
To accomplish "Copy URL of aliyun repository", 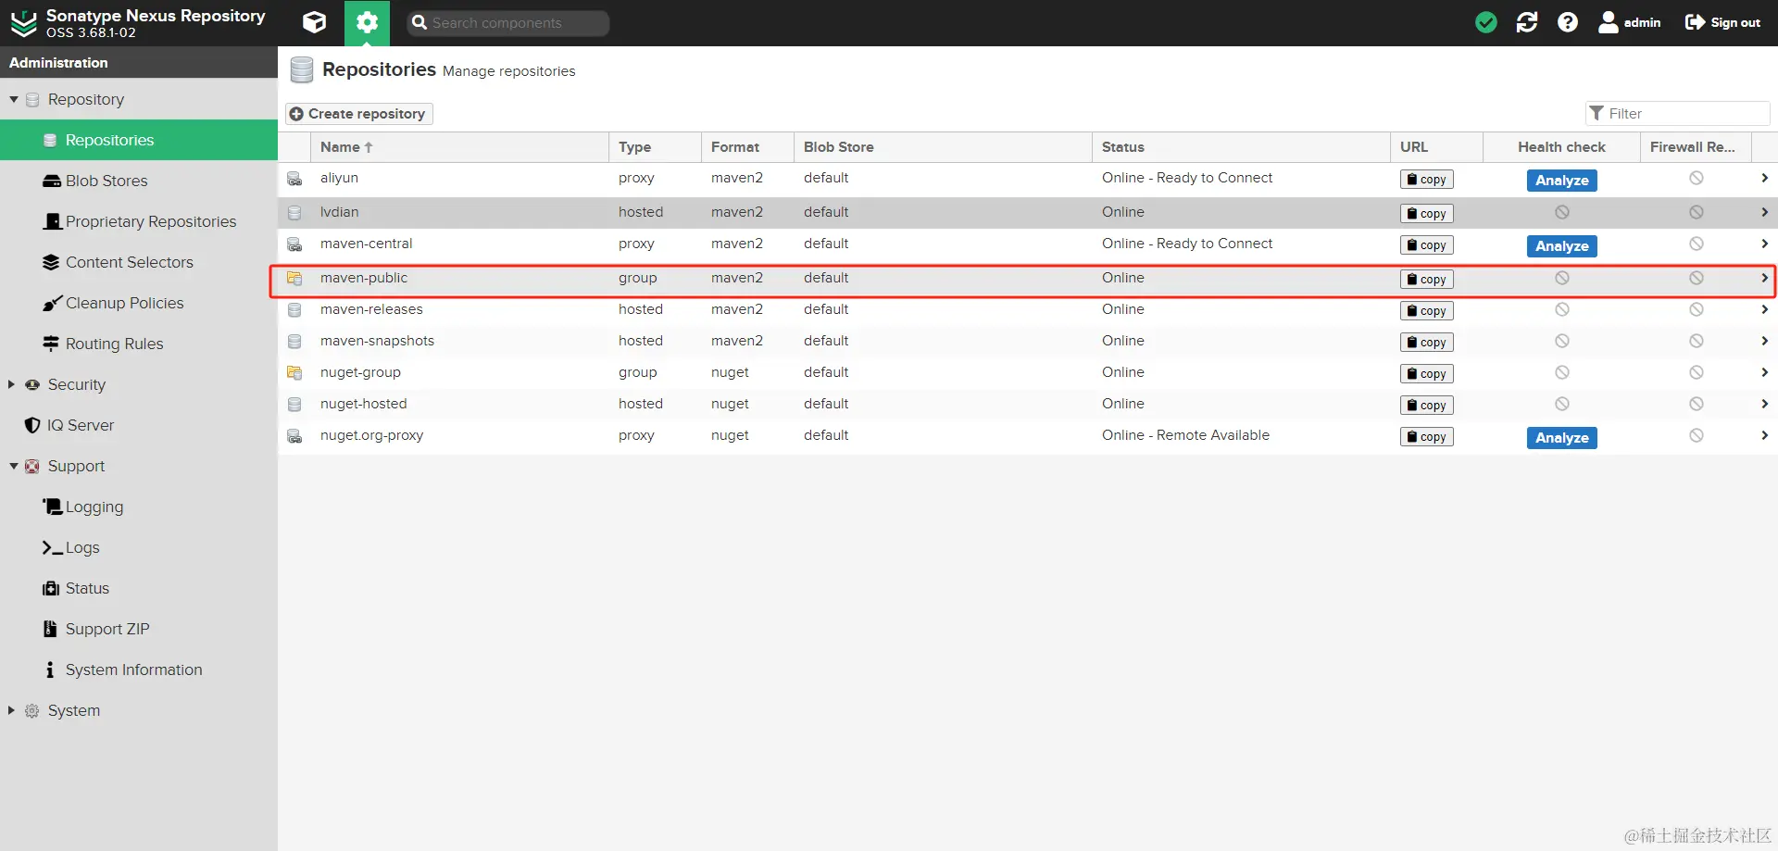I will point(1426,180).
